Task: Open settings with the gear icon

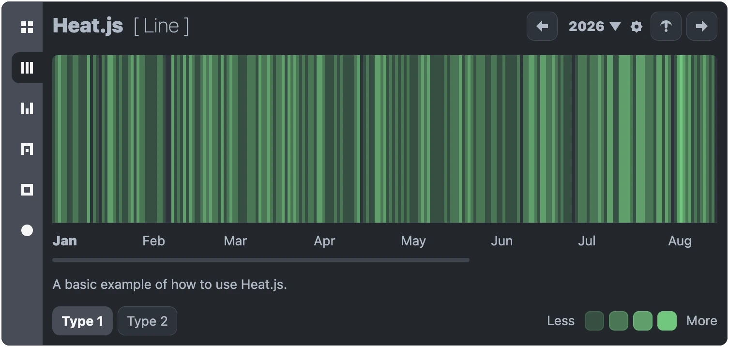Action: 637,27
